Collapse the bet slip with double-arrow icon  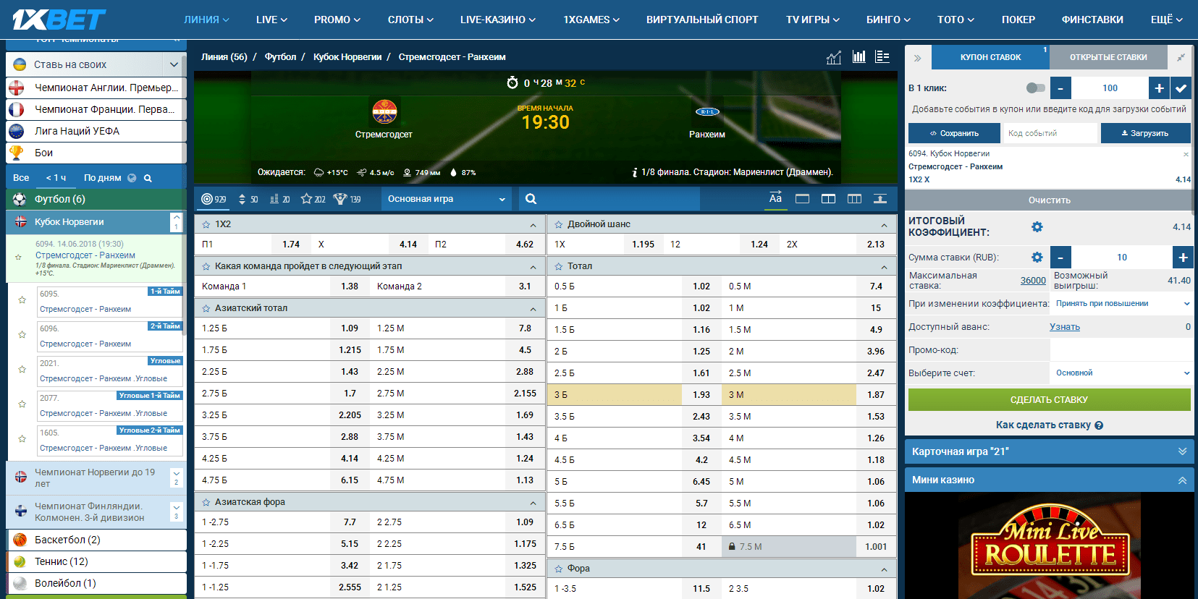(917, 58)
